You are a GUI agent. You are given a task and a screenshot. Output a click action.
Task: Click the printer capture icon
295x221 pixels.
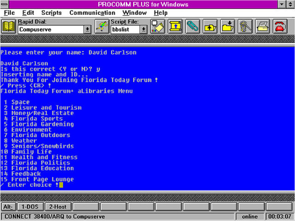(263, 27)
